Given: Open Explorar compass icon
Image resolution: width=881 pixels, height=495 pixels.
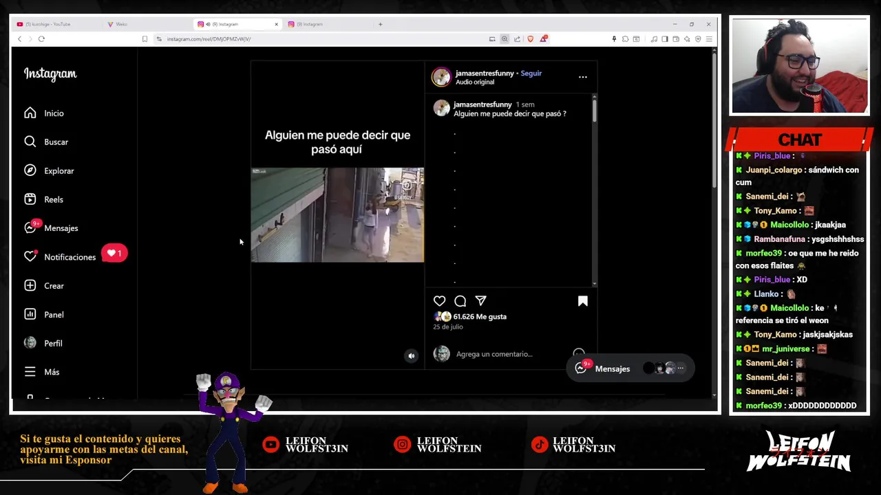Looking at the screenshot, I should click(30, 170).
